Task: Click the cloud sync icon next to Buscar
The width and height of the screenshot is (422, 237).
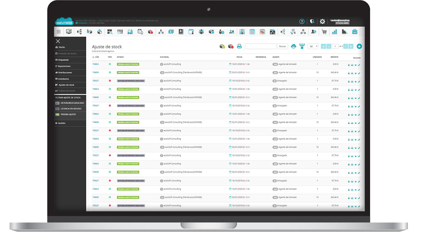Action: (293, 46)
